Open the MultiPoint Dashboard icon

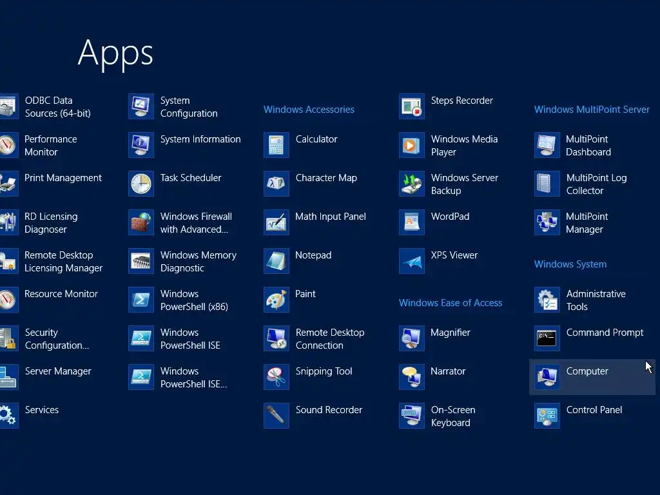tap(547, 145)
